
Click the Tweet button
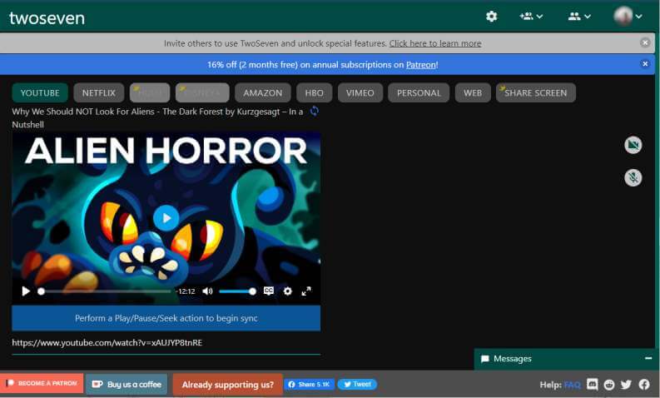coord(357,384)
